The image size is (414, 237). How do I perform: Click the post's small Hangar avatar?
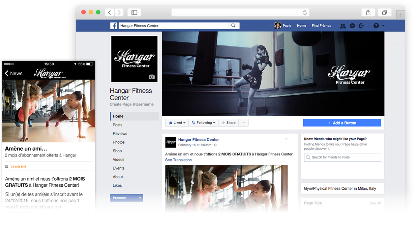click(x=170, y=142)
